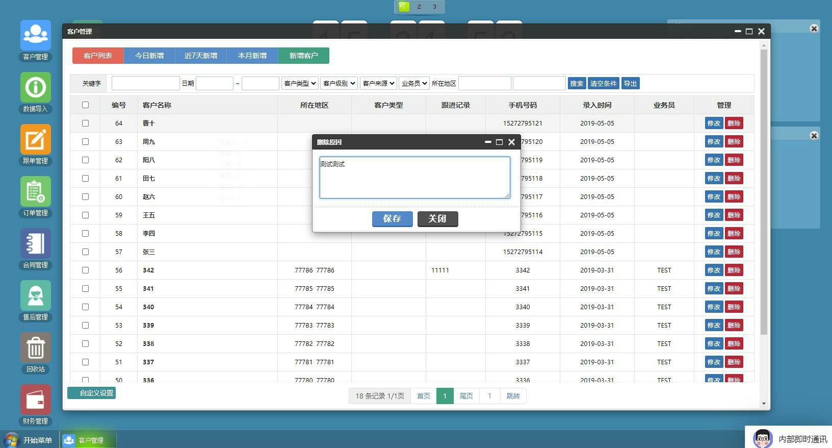Check the select-all checkbox in the table header
This screenshot has width=832, height=448.
[x=85, y=105]
